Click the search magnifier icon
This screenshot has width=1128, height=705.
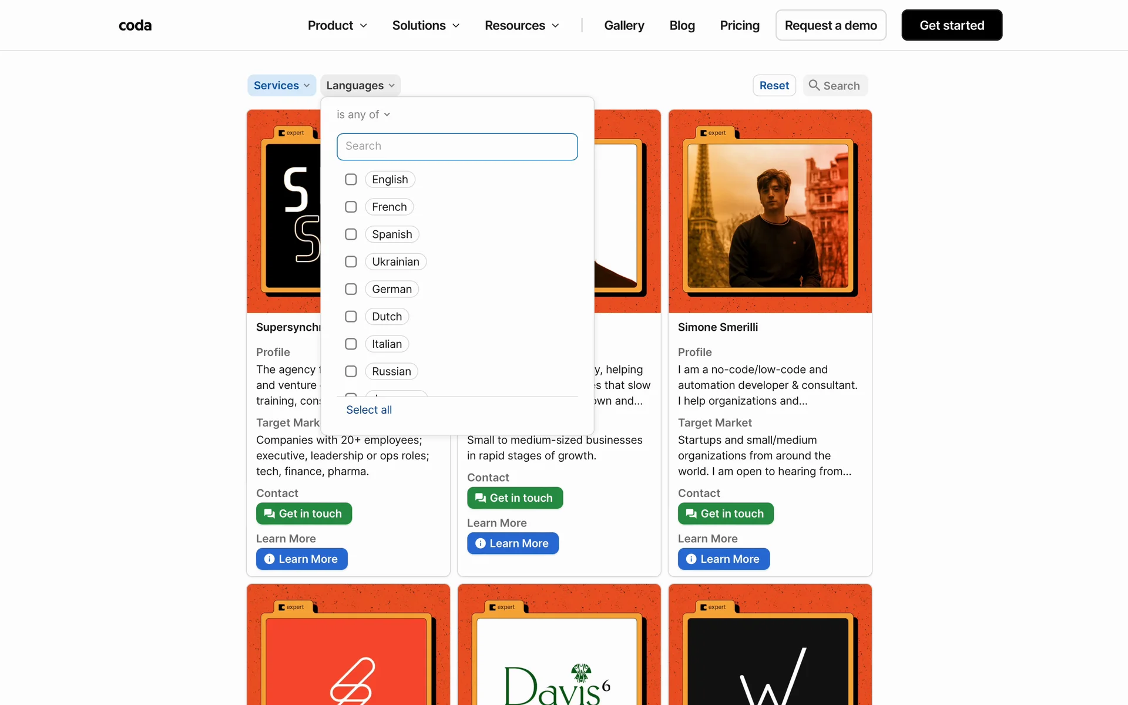click(x=814, y=85)
